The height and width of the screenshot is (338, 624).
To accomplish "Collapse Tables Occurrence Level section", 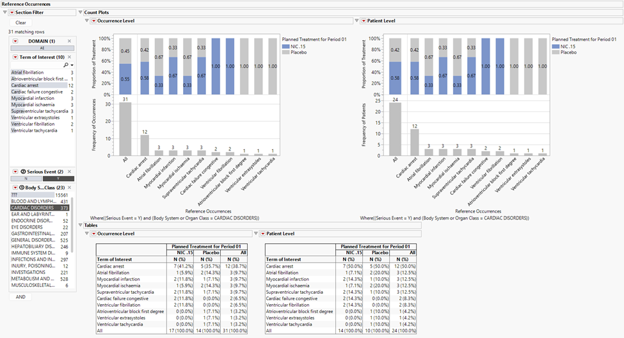I will 87,234.
